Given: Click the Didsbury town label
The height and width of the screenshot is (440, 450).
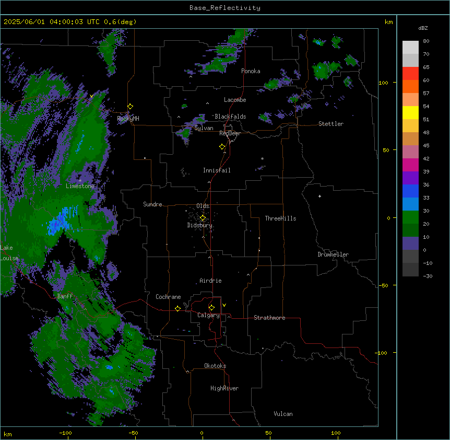Looking at the screenshot, I should (x=200, y=225).
